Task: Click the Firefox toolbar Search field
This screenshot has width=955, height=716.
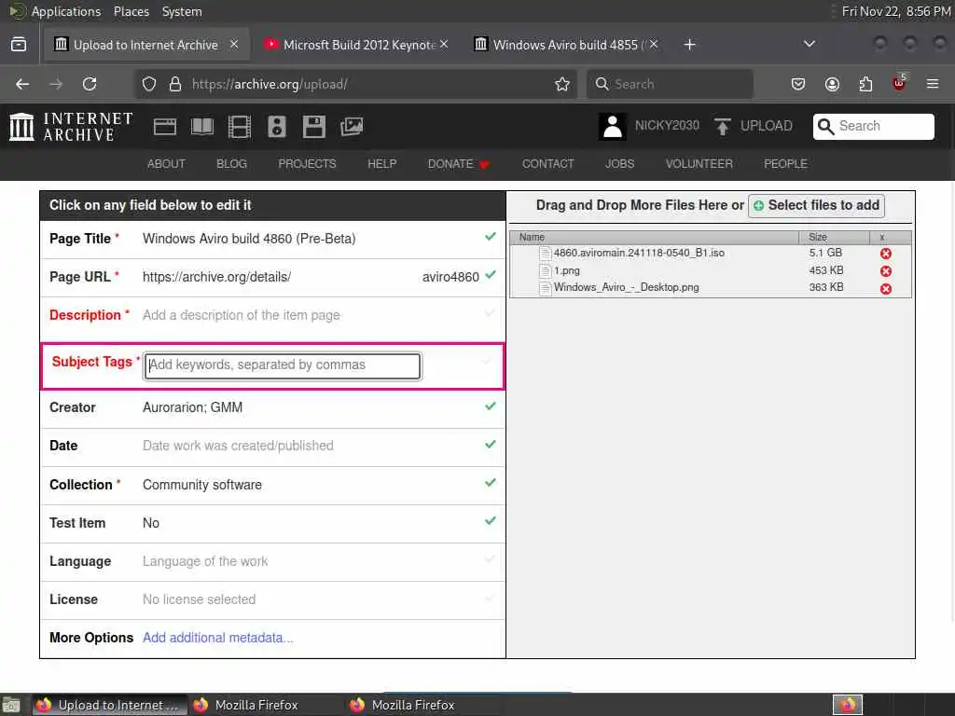Action: point(670,84)
